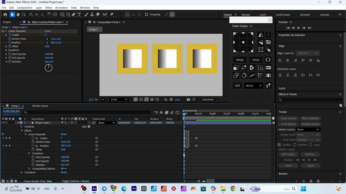This screenshot has height=194, width=346.
Task: Open the Animation menu
Action: (61, 8)
